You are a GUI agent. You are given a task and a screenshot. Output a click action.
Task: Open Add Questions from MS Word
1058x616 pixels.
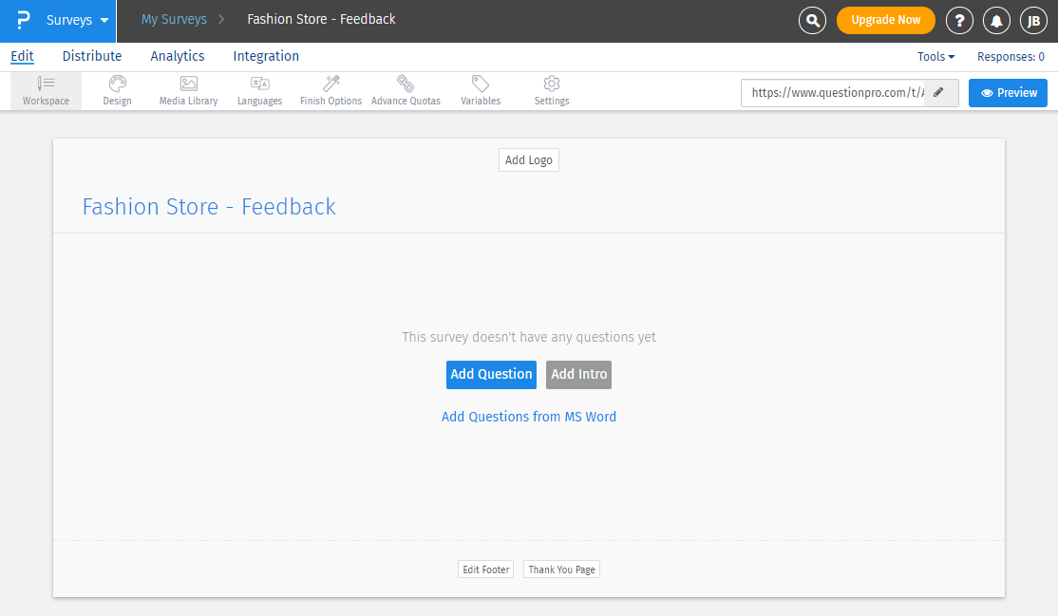[x=529, y=416]
